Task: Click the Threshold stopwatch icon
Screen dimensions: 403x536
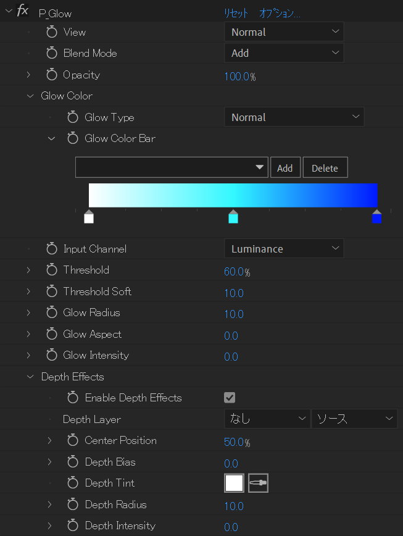Action: (52, 270)
